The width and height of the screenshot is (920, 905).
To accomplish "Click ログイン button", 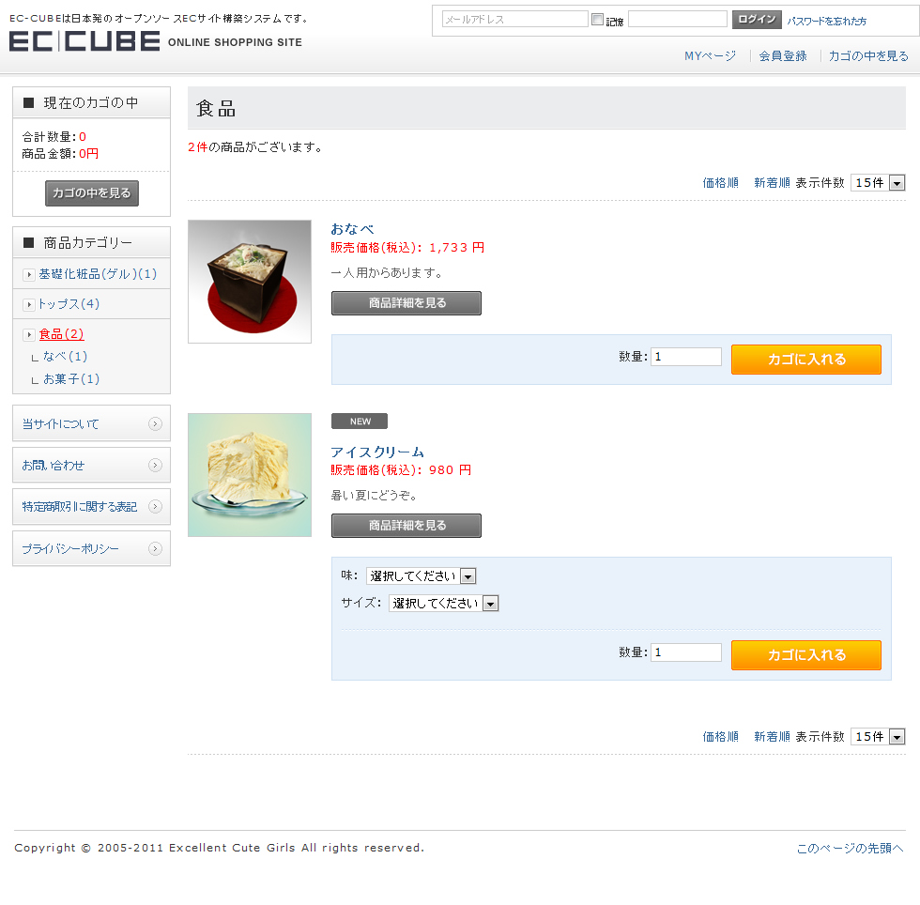I will [x=757, y=20].
